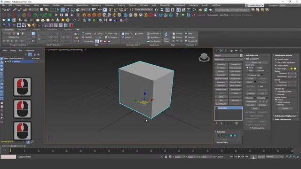Screen dimensions: 301x169
Task: Select Vertex sub-object level in Selection rollout
Action: click(220, 136)
